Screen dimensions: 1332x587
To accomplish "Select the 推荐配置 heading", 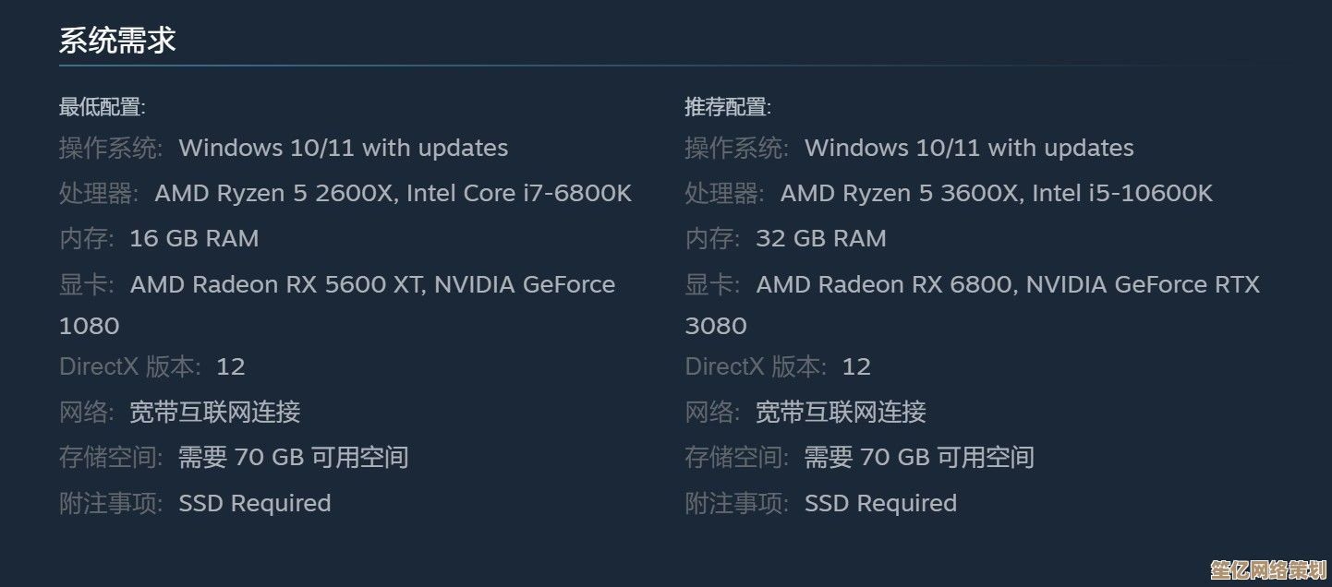I will pyautogui.click(x=728, y=107).
